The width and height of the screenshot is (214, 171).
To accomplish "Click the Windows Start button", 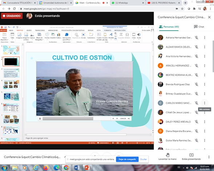I will 4,168.
